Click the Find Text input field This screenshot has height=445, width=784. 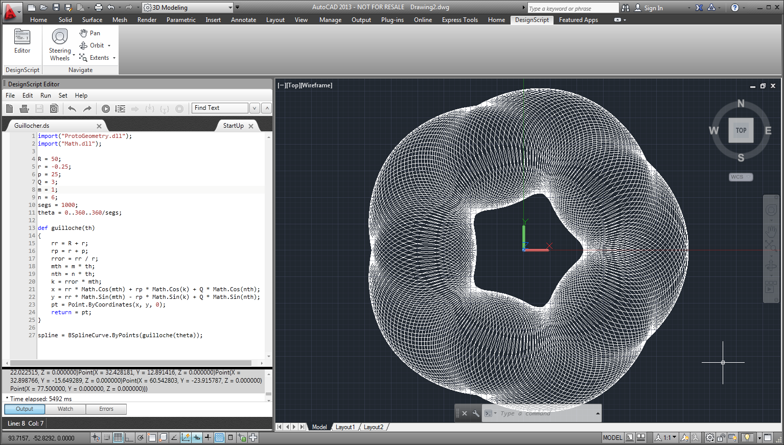[220, 108]
